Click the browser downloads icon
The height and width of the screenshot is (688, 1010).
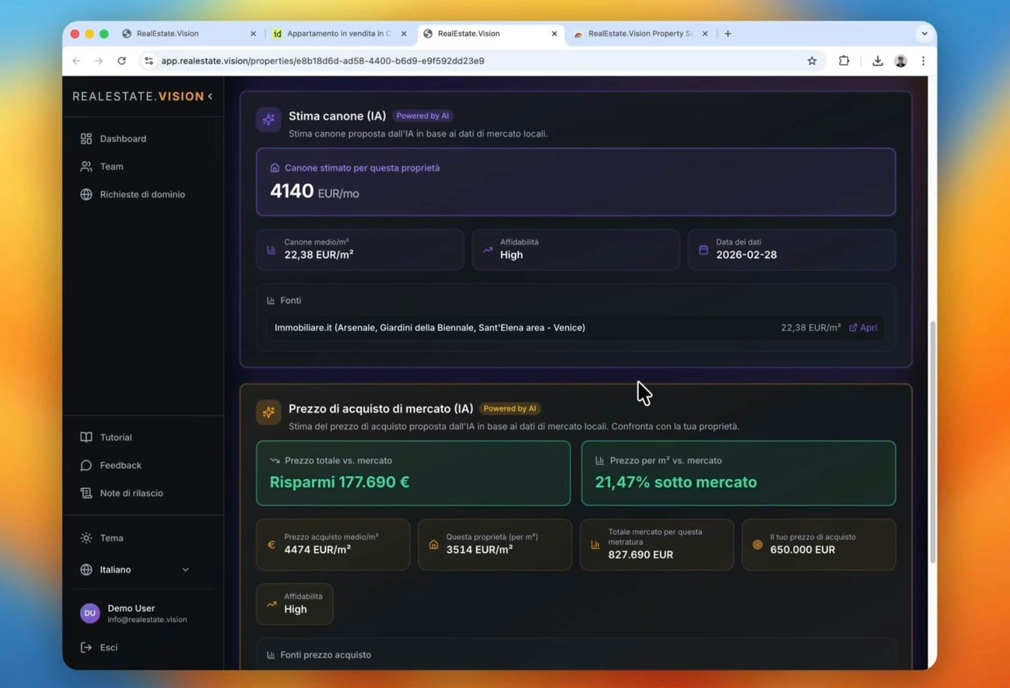pyautogui.click(x=877, y=61)
